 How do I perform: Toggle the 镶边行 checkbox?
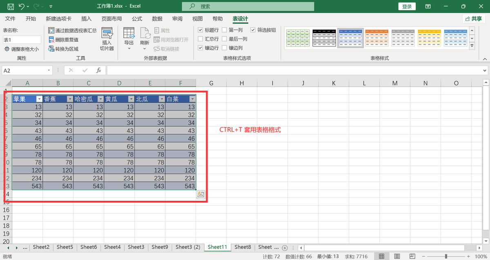click(x=200, y=48)
